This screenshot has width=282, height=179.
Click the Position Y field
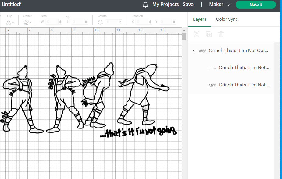(x=166, y=22)
